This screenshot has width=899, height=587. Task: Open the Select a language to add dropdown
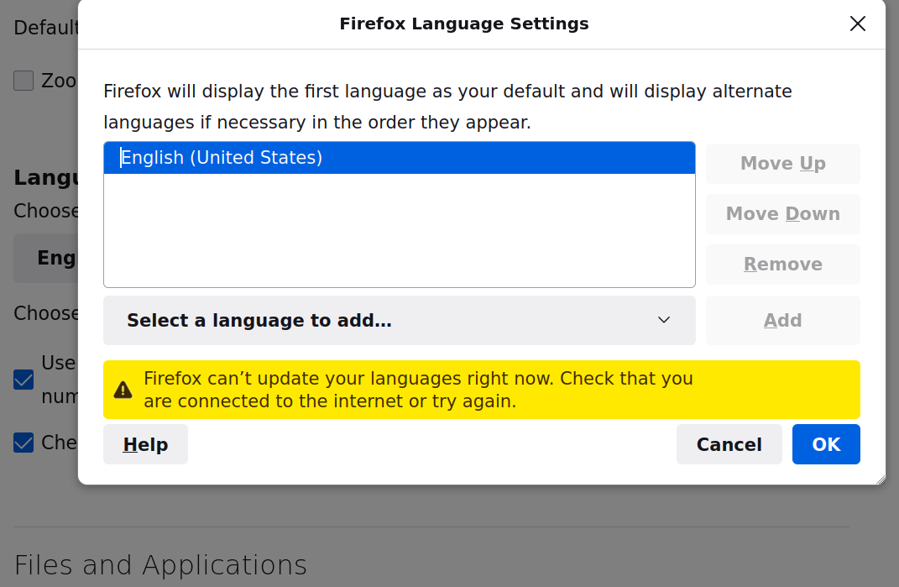coord(399,320)
